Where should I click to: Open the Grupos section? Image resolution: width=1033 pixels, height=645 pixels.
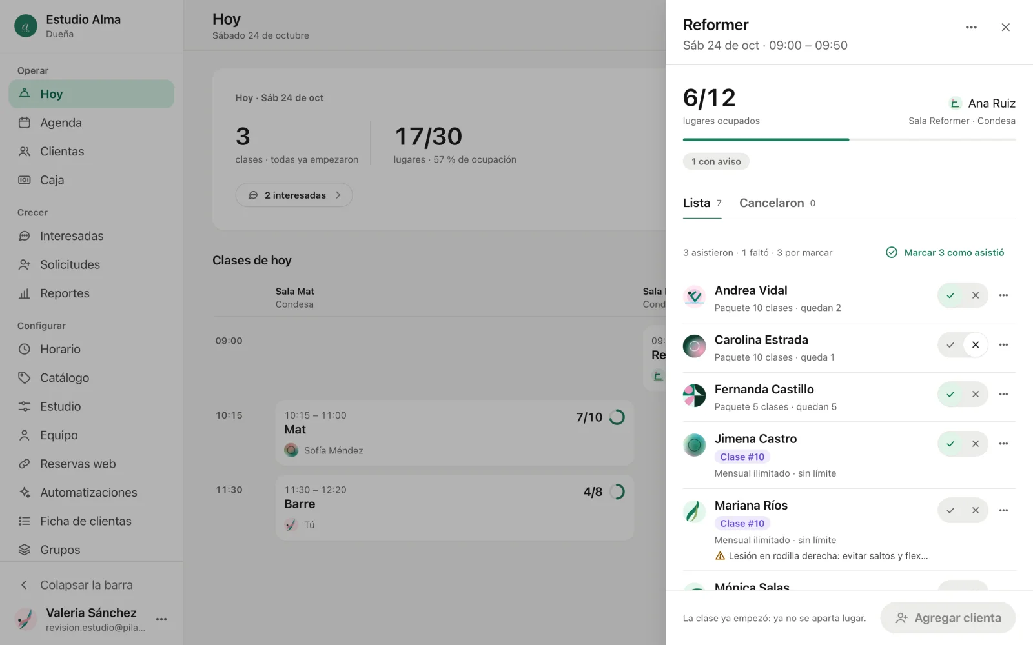pyautogui.click(x=91, y=550)
